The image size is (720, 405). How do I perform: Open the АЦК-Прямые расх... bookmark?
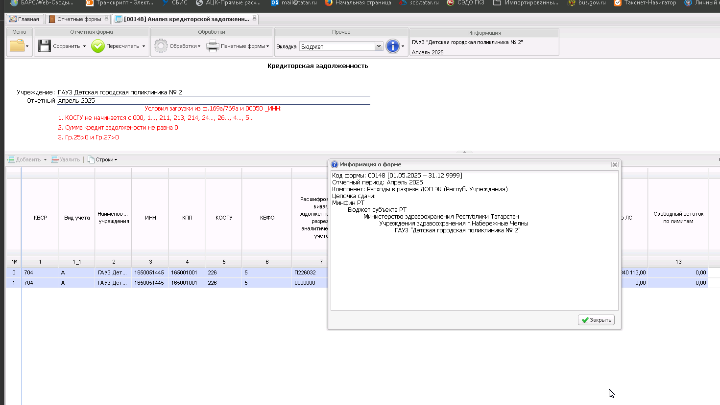(x=228, y=2)
